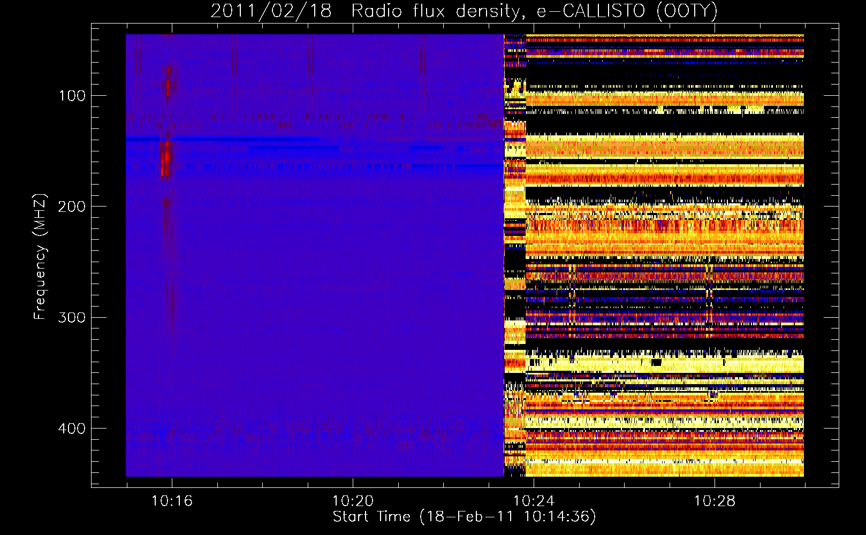The image size is (866, 535).
Task: Click the 300 frequency tick label
Action: pos(72,317)
